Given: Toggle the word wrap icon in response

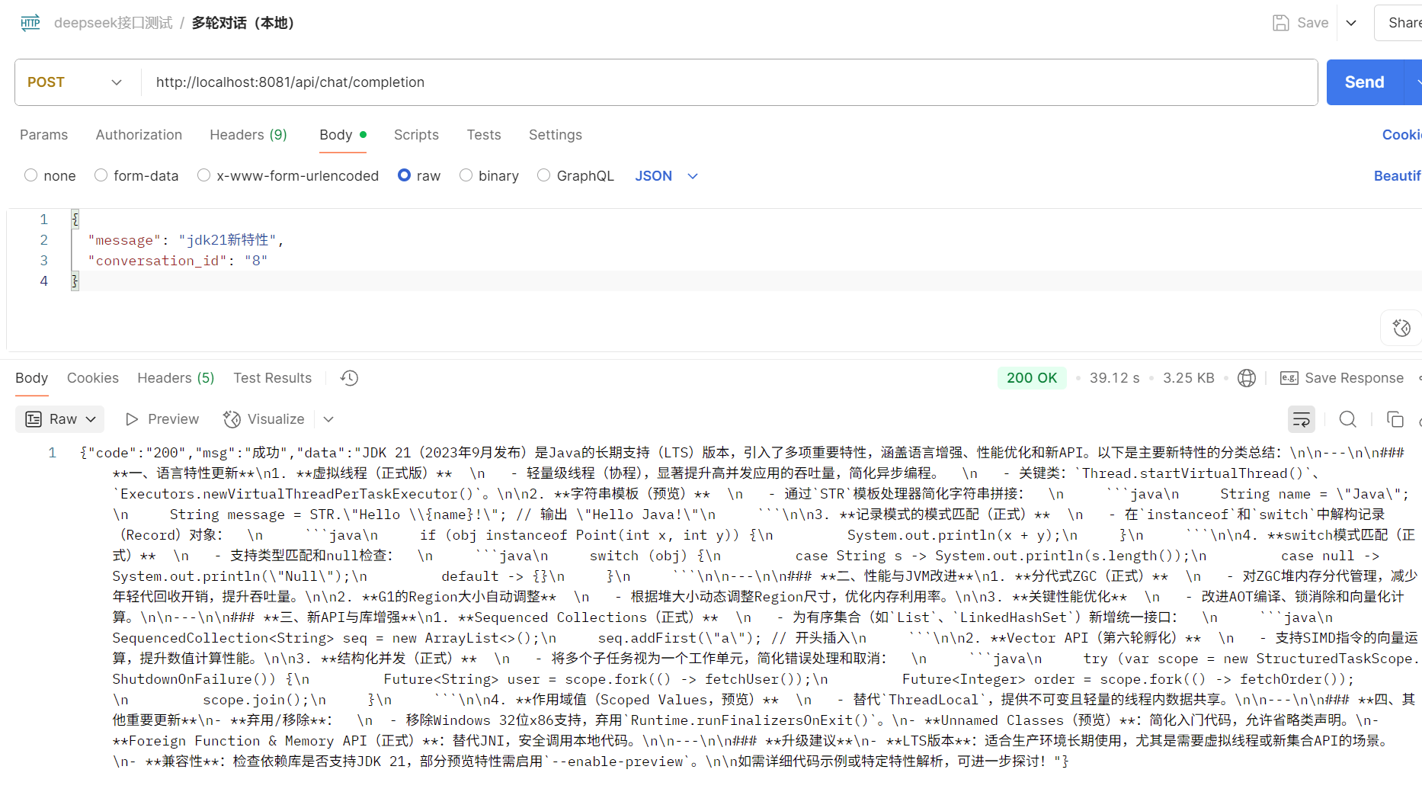Looking at the screenshot, I should (1302, 419).
